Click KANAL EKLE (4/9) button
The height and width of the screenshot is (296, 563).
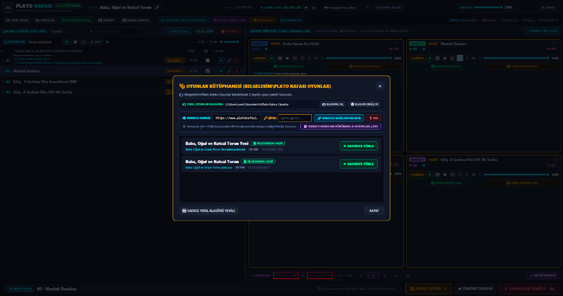click(542, 31)
